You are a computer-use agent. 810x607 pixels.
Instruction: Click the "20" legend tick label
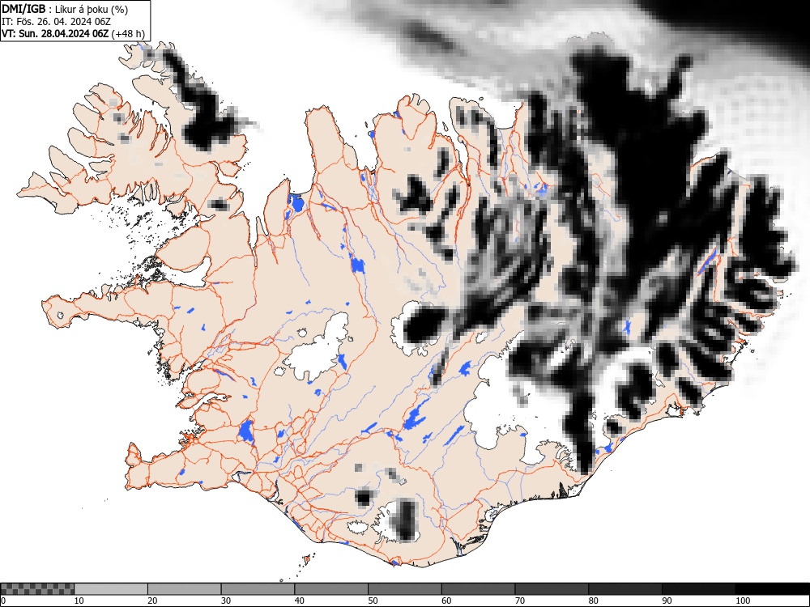pos(152,601)
